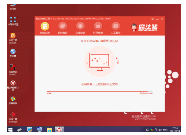Click the taskbar clock showing 17:14
Viewport: 186px width, 135px height.
pos(175,129)
